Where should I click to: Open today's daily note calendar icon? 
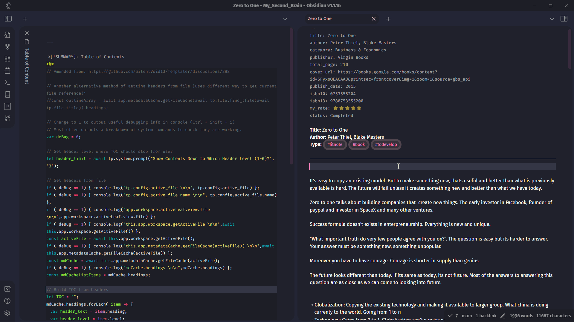point(7,70)
